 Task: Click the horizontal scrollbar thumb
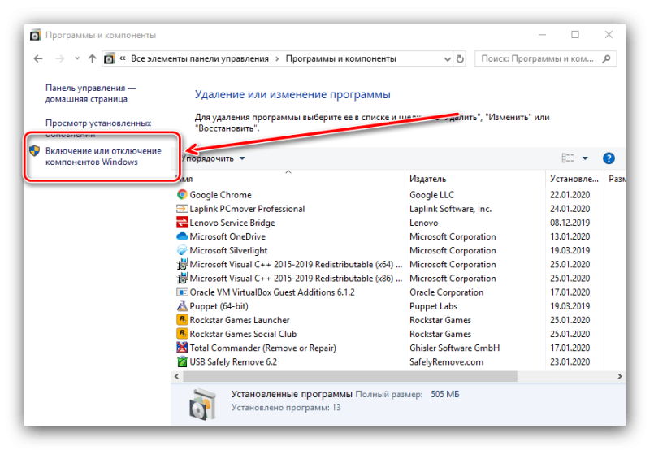click(x=350, y=376)
